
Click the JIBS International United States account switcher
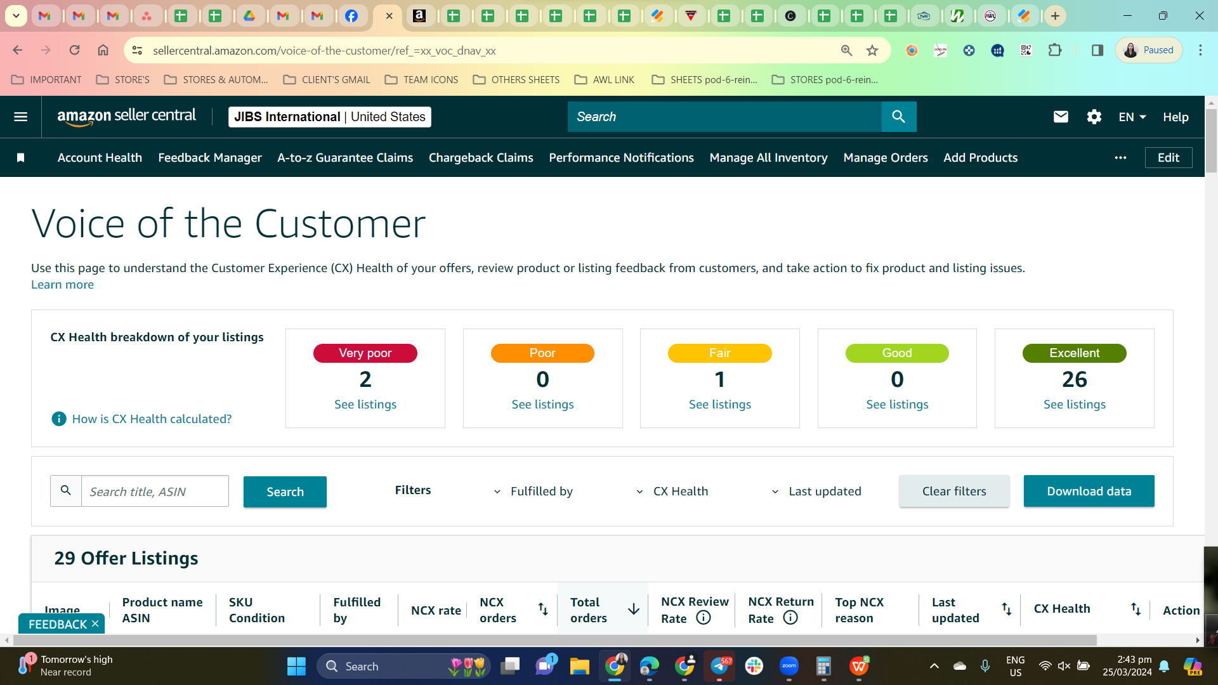pyautogui.click(x=330, y=117)
